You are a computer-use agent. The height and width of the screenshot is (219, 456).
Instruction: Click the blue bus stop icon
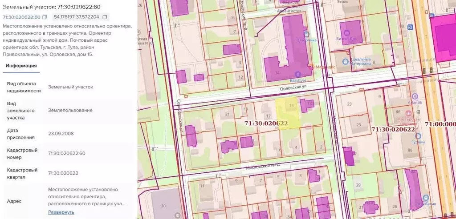click(x=410, y=27)
